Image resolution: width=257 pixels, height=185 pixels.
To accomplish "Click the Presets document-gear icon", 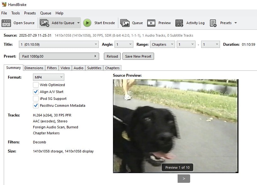I will (213, 23).
